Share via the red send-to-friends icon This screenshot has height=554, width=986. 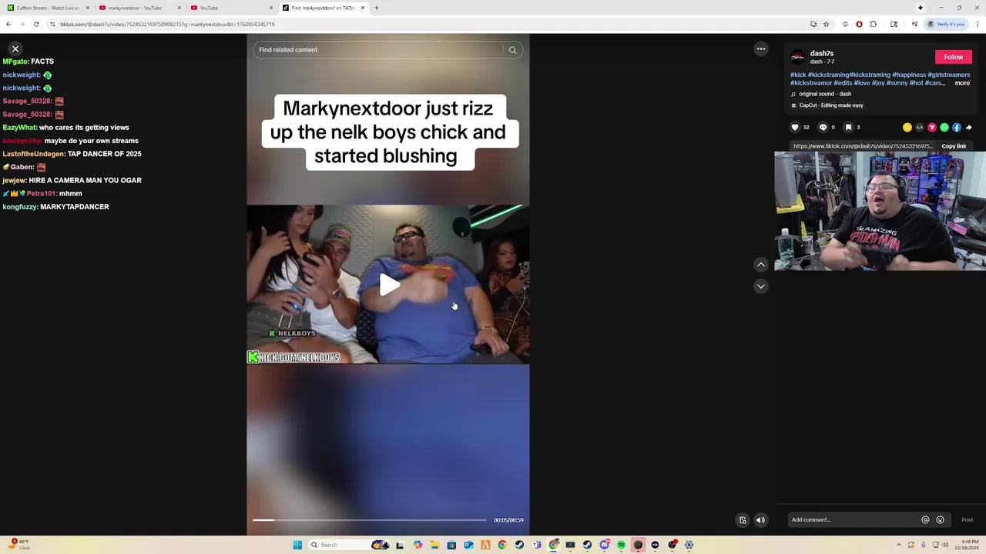932,128
